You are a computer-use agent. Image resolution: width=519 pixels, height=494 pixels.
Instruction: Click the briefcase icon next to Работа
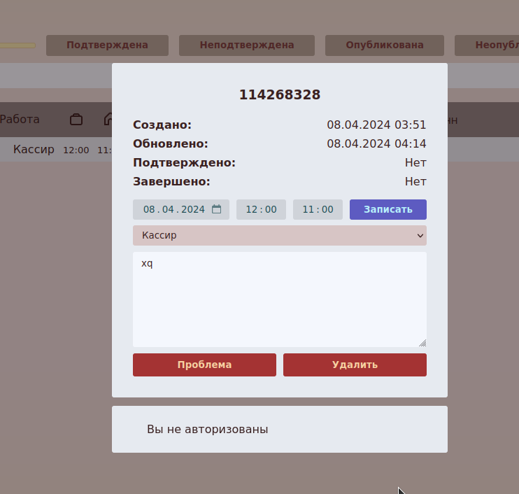(76, 120)
